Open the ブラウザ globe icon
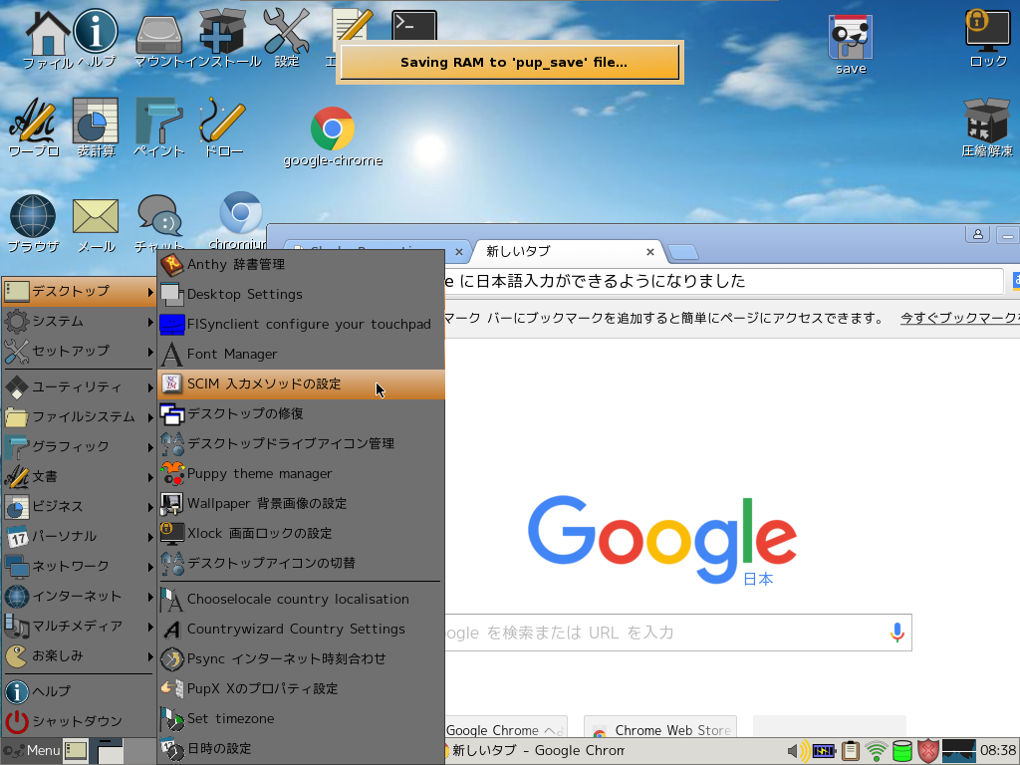 33,223
